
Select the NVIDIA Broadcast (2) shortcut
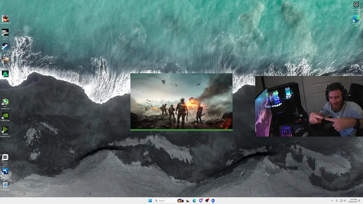pos(5,132)
